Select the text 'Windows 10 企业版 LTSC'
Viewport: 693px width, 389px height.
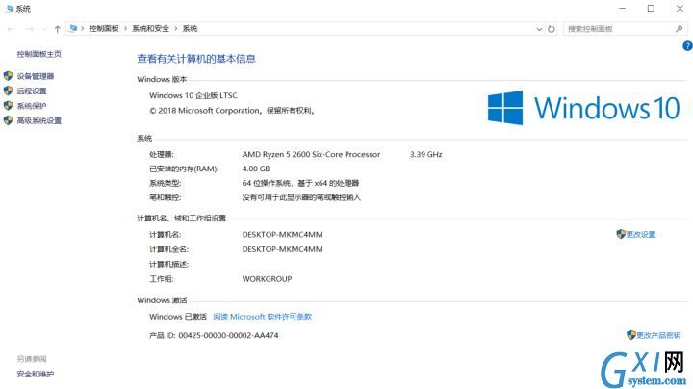point(193,95)
